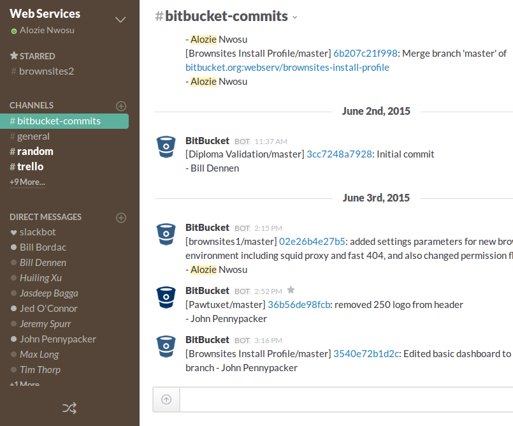This screenshot has width=513, height=426.
Task: Click the 2:15 PM message timestamp
Action: click(x=268, y=228)
